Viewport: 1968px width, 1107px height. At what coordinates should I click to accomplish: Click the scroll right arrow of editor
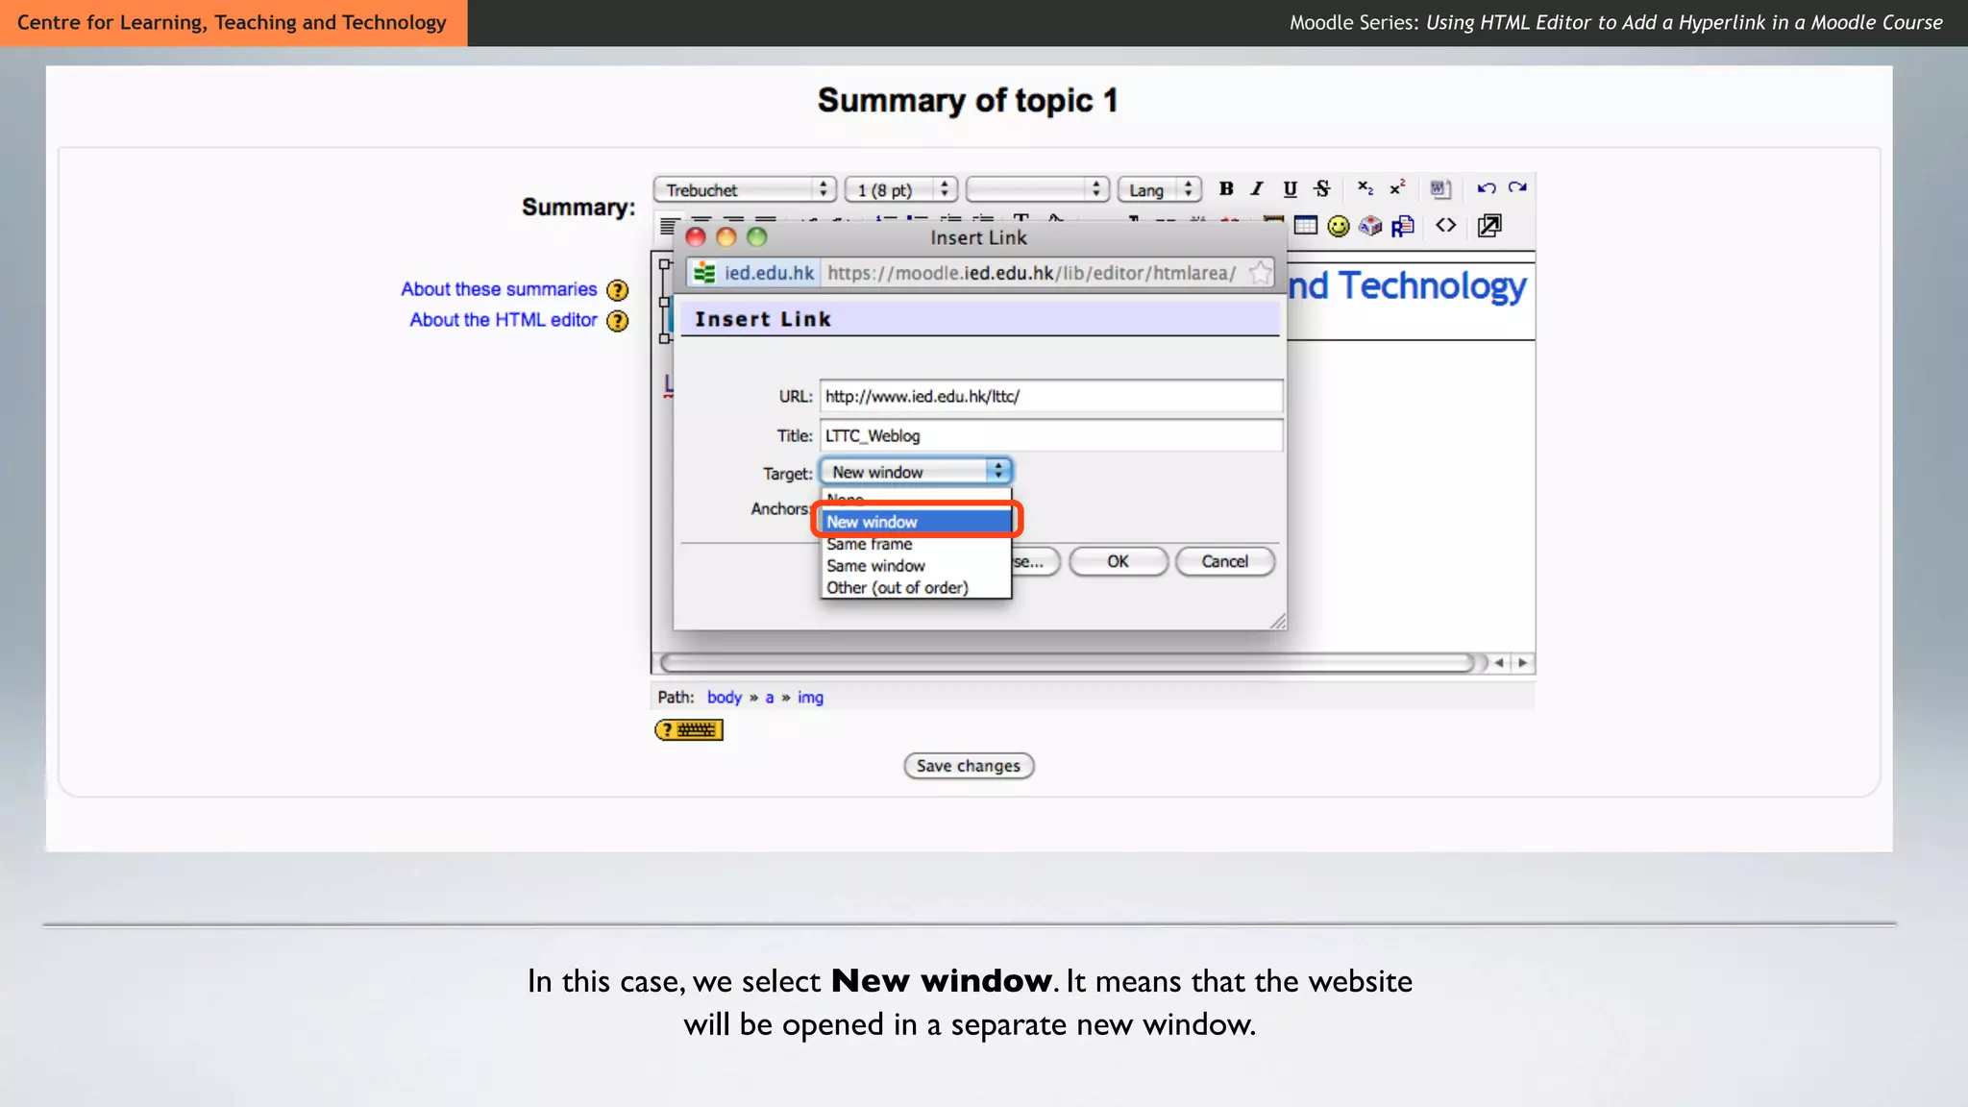coord(1523,663)
